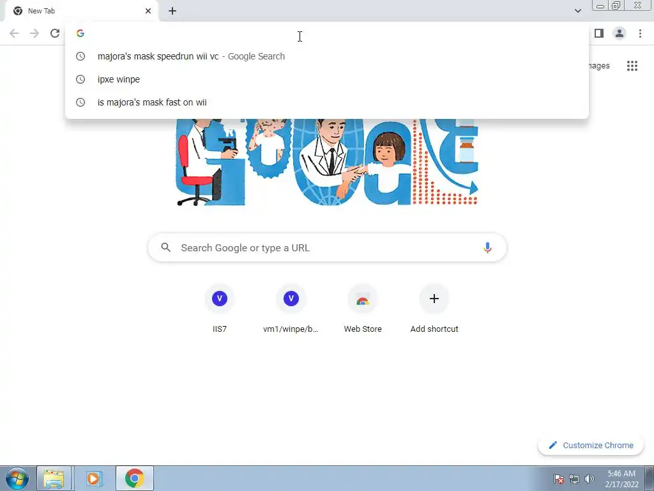Viewport: 654px width, 491px height.
Task: Open the volume speaker tray icon
Action: pyautogui.click(x=589, y=479)
